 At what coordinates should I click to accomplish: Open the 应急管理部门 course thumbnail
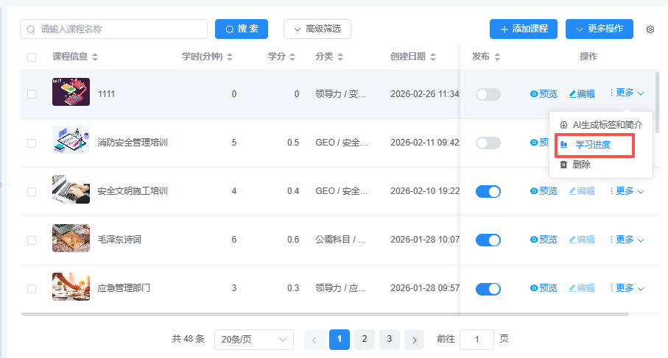pyautogui.click(x=71, y=287)
